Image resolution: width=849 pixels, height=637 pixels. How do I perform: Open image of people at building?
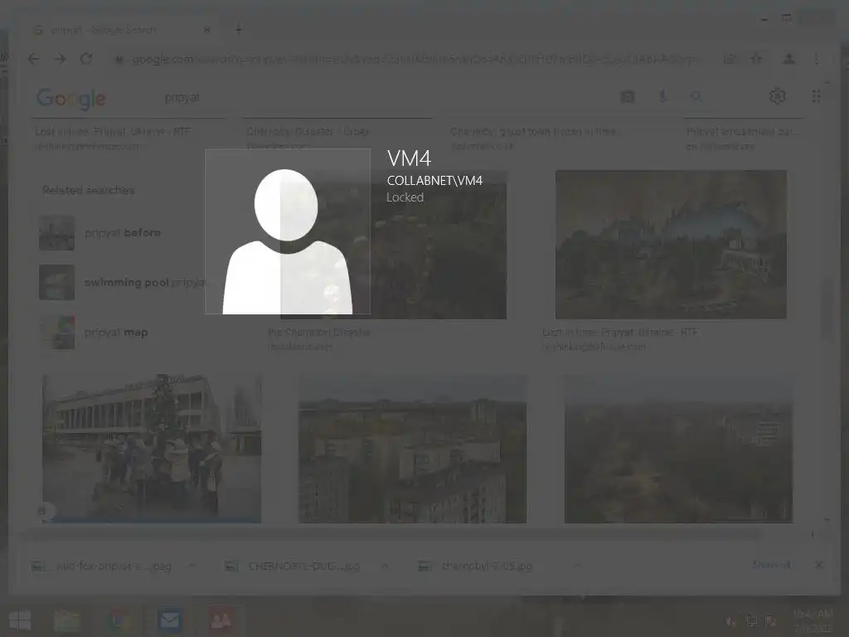click(152, 449)
